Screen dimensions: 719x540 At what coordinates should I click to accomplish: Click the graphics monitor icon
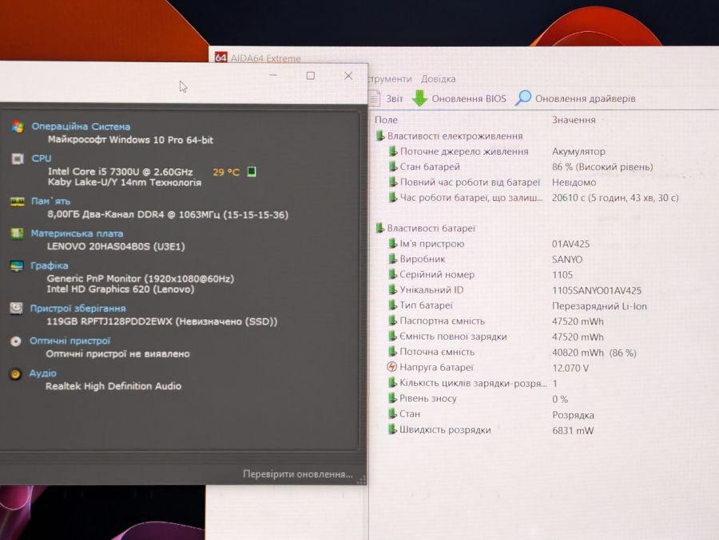coord(17,266)
